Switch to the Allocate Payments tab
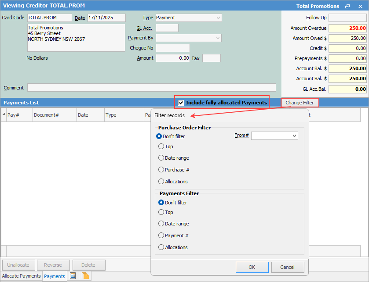The width and height of the screenshot is (369, 282). tap(22, 276)
